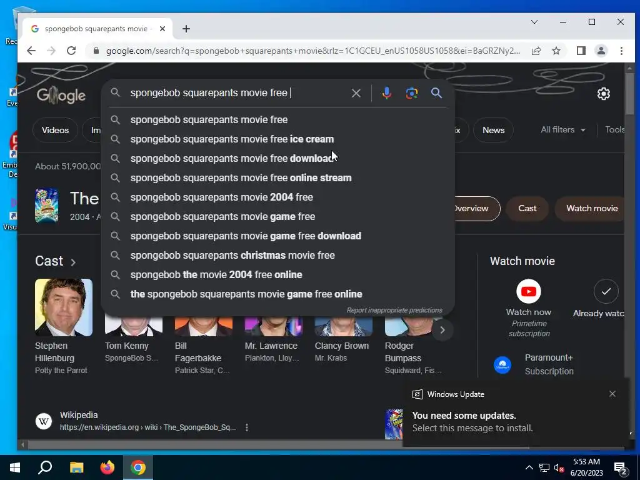Show hidden system tray icons

click(529, 467)
